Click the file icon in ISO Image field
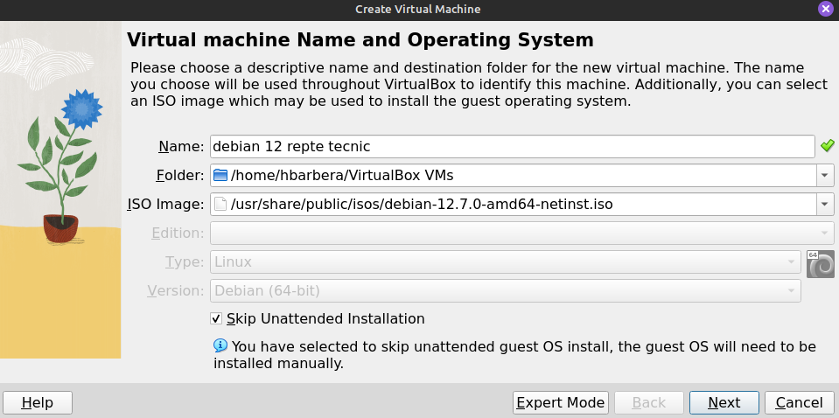The width and height of the screenshot is (839, 418). coord(220,204)
